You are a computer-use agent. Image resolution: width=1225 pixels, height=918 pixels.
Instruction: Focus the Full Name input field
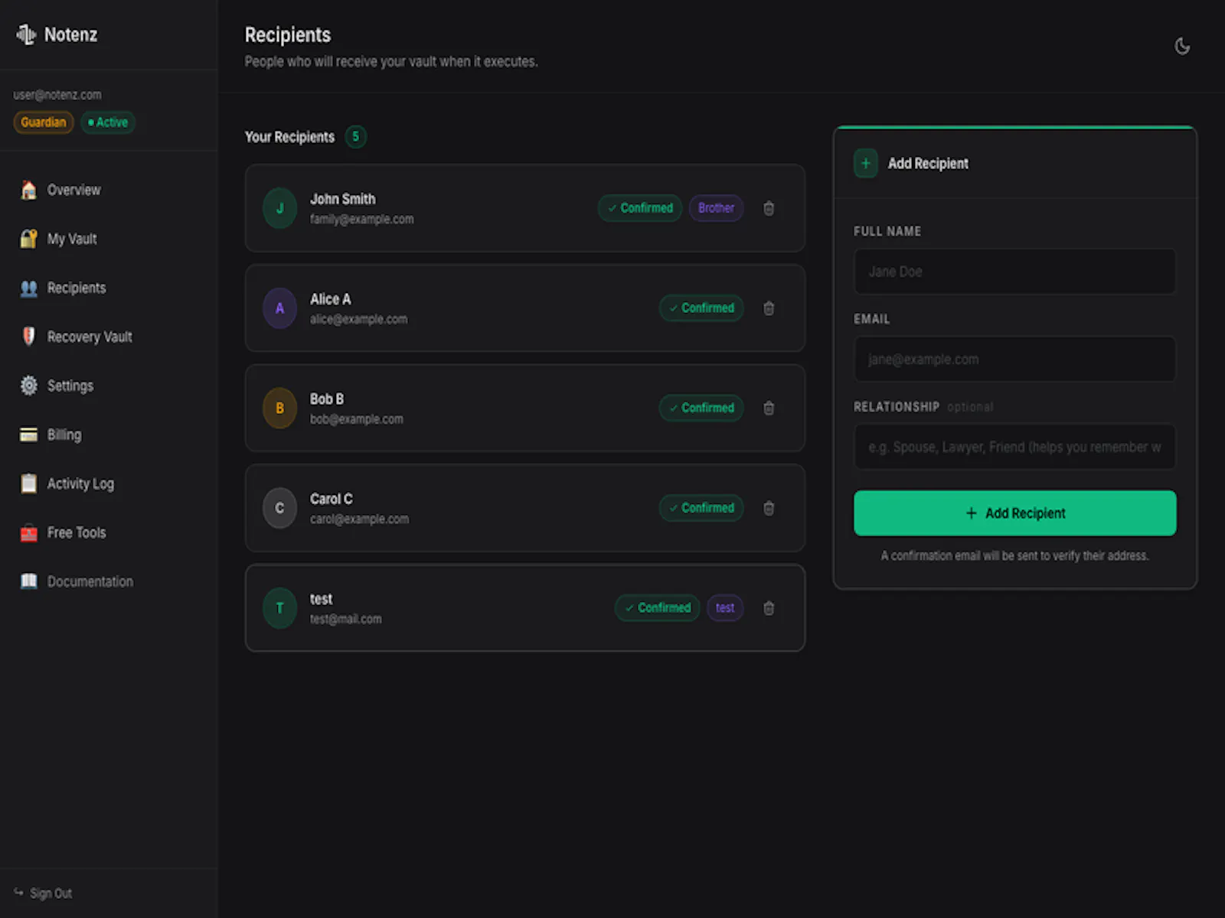1014,272
